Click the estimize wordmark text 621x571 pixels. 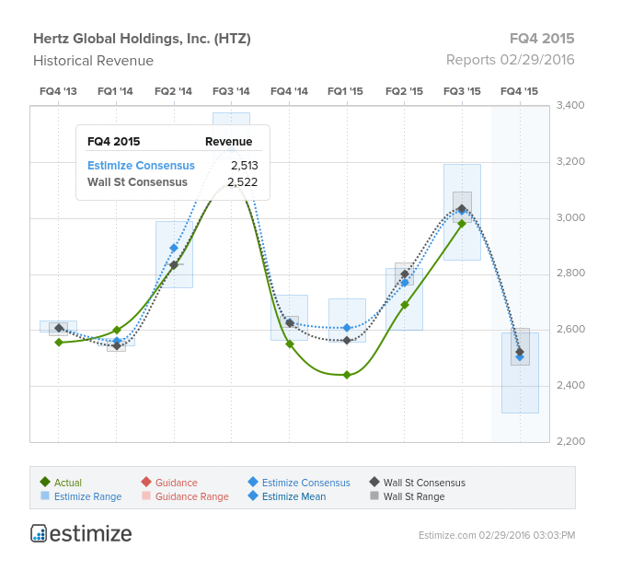pos(91,534)
